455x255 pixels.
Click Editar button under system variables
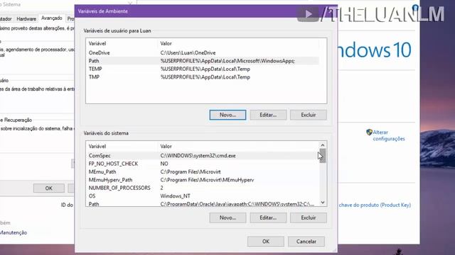[268, 217]
